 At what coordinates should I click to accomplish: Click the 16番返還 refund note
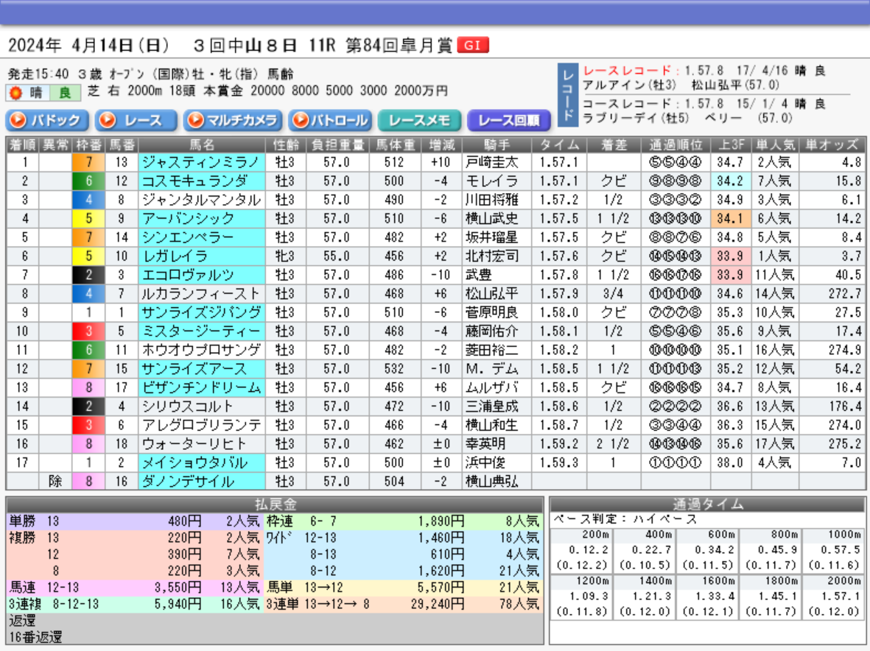click(35, 638)
